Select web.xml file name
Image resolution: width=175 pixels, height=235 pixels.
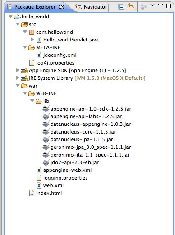click(x=53, y=185)
